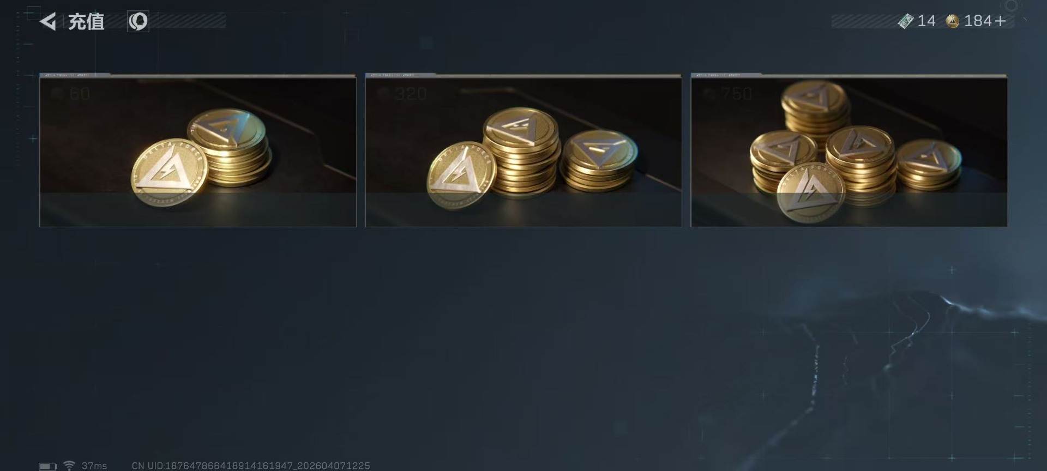The image size is (1047, 471).
Task: Go back using the arrow beside 充值
Action: coord(48,22)
